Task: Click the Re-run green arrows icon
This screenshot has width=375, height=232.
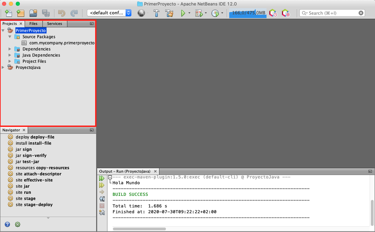Action: [102, 178]
